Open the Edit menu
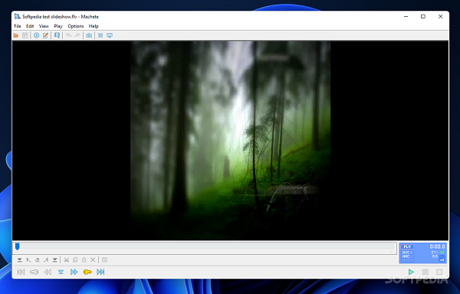 [x=30, y=26]
